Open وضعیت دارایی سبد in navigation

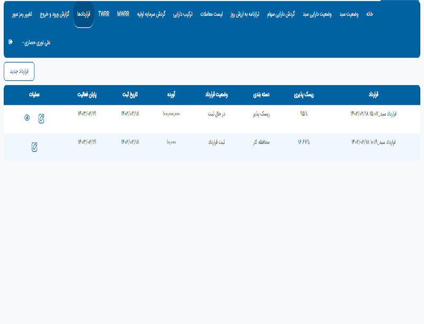tap(317, 14)
